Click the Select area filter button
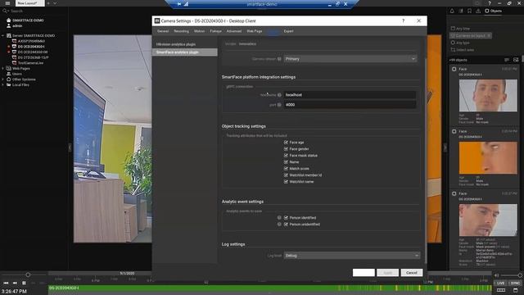This screenshot has width=524, height=295. point(462,50)
